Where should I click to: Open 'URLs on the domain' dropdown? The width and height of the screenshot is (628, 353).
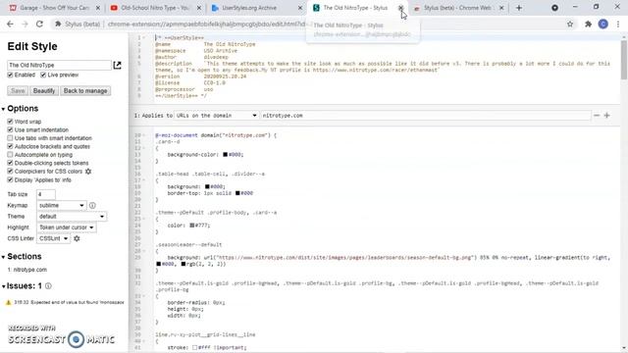(216, 116)
